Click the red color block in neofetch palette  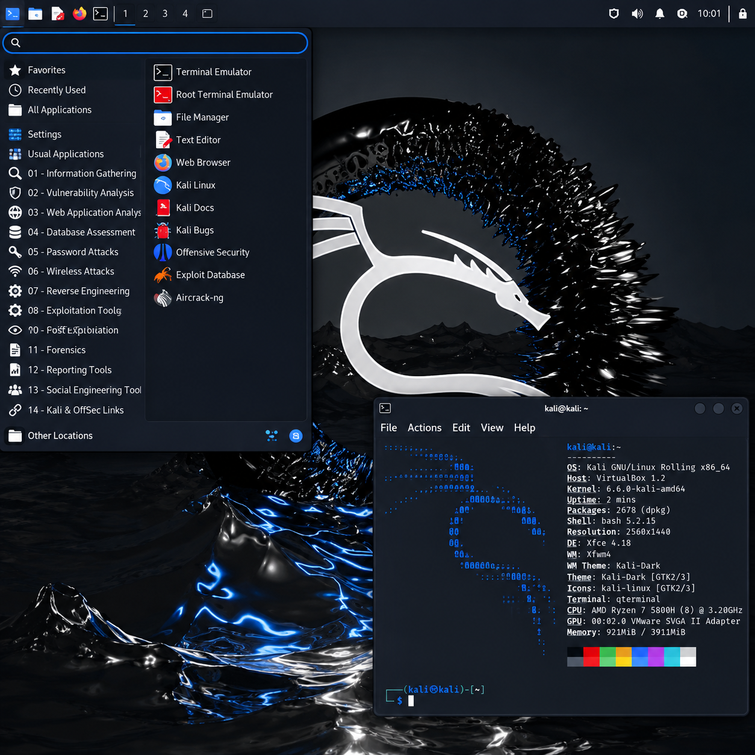coord(591,657)
